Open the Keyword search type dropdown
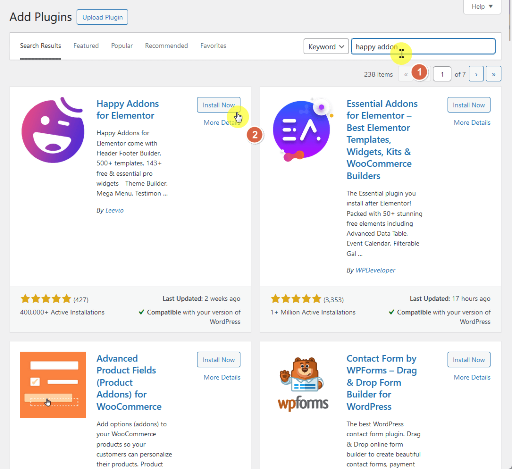Image resolution: width=512 pixels, height=469 pixels. 326,46
